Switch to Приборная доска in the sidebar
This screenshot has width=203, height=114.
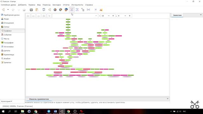click(x=12, y=15)
